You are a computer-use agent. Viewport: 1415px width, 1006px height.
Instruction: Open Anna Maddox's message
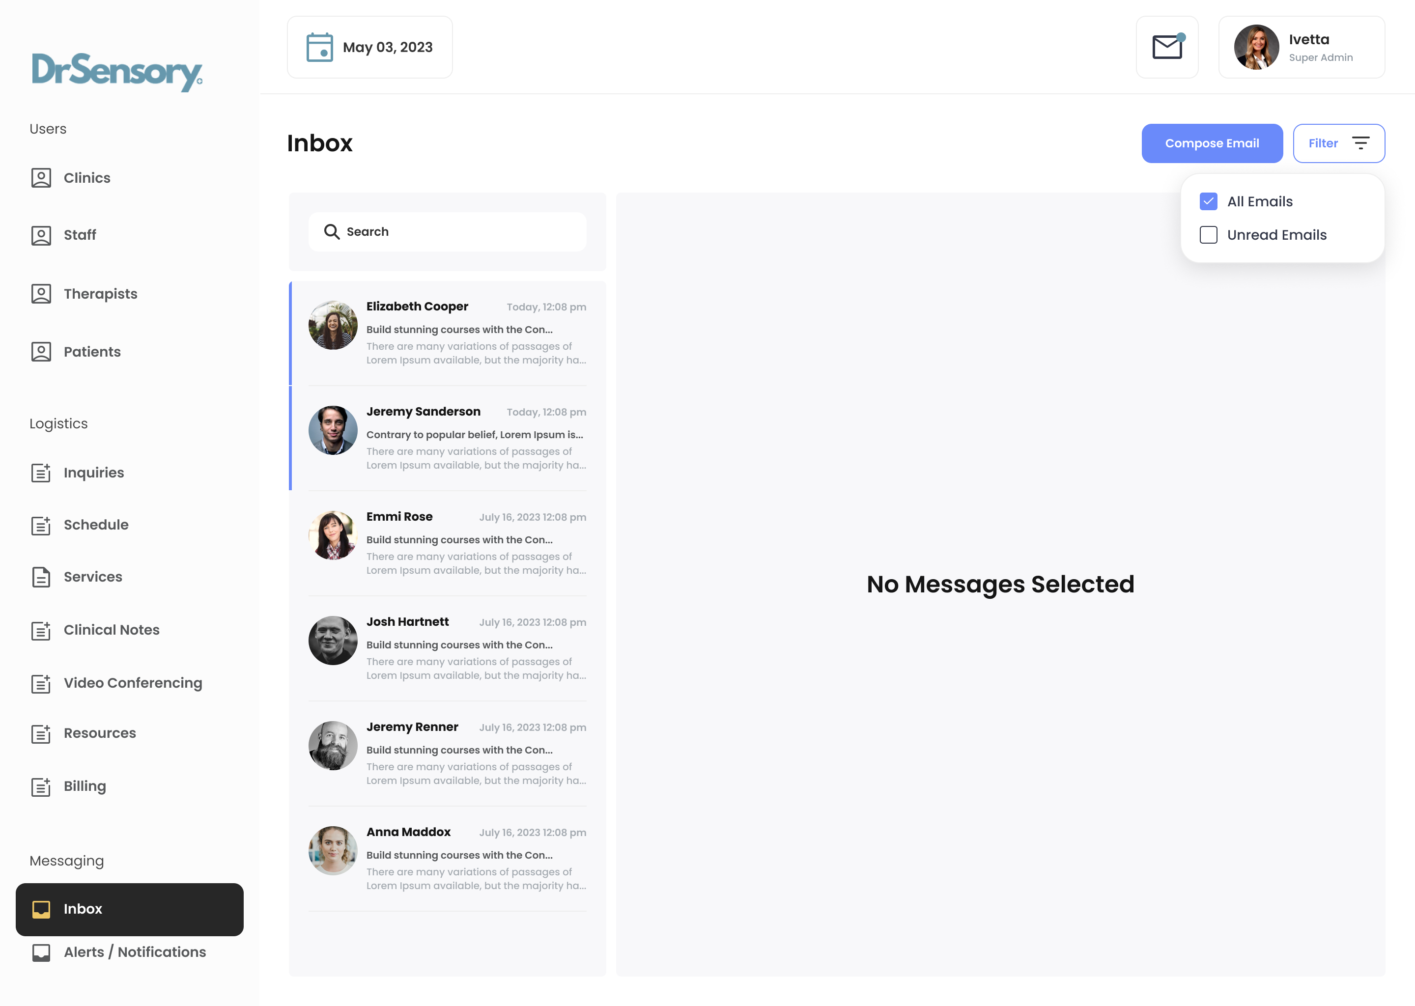447,859
